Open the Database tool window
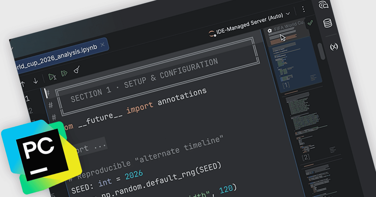 (x=327, y=23)
